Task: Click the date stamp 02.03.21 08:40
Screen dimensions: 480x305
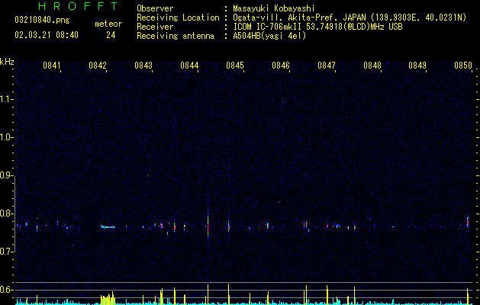Action: pos(47,35)
